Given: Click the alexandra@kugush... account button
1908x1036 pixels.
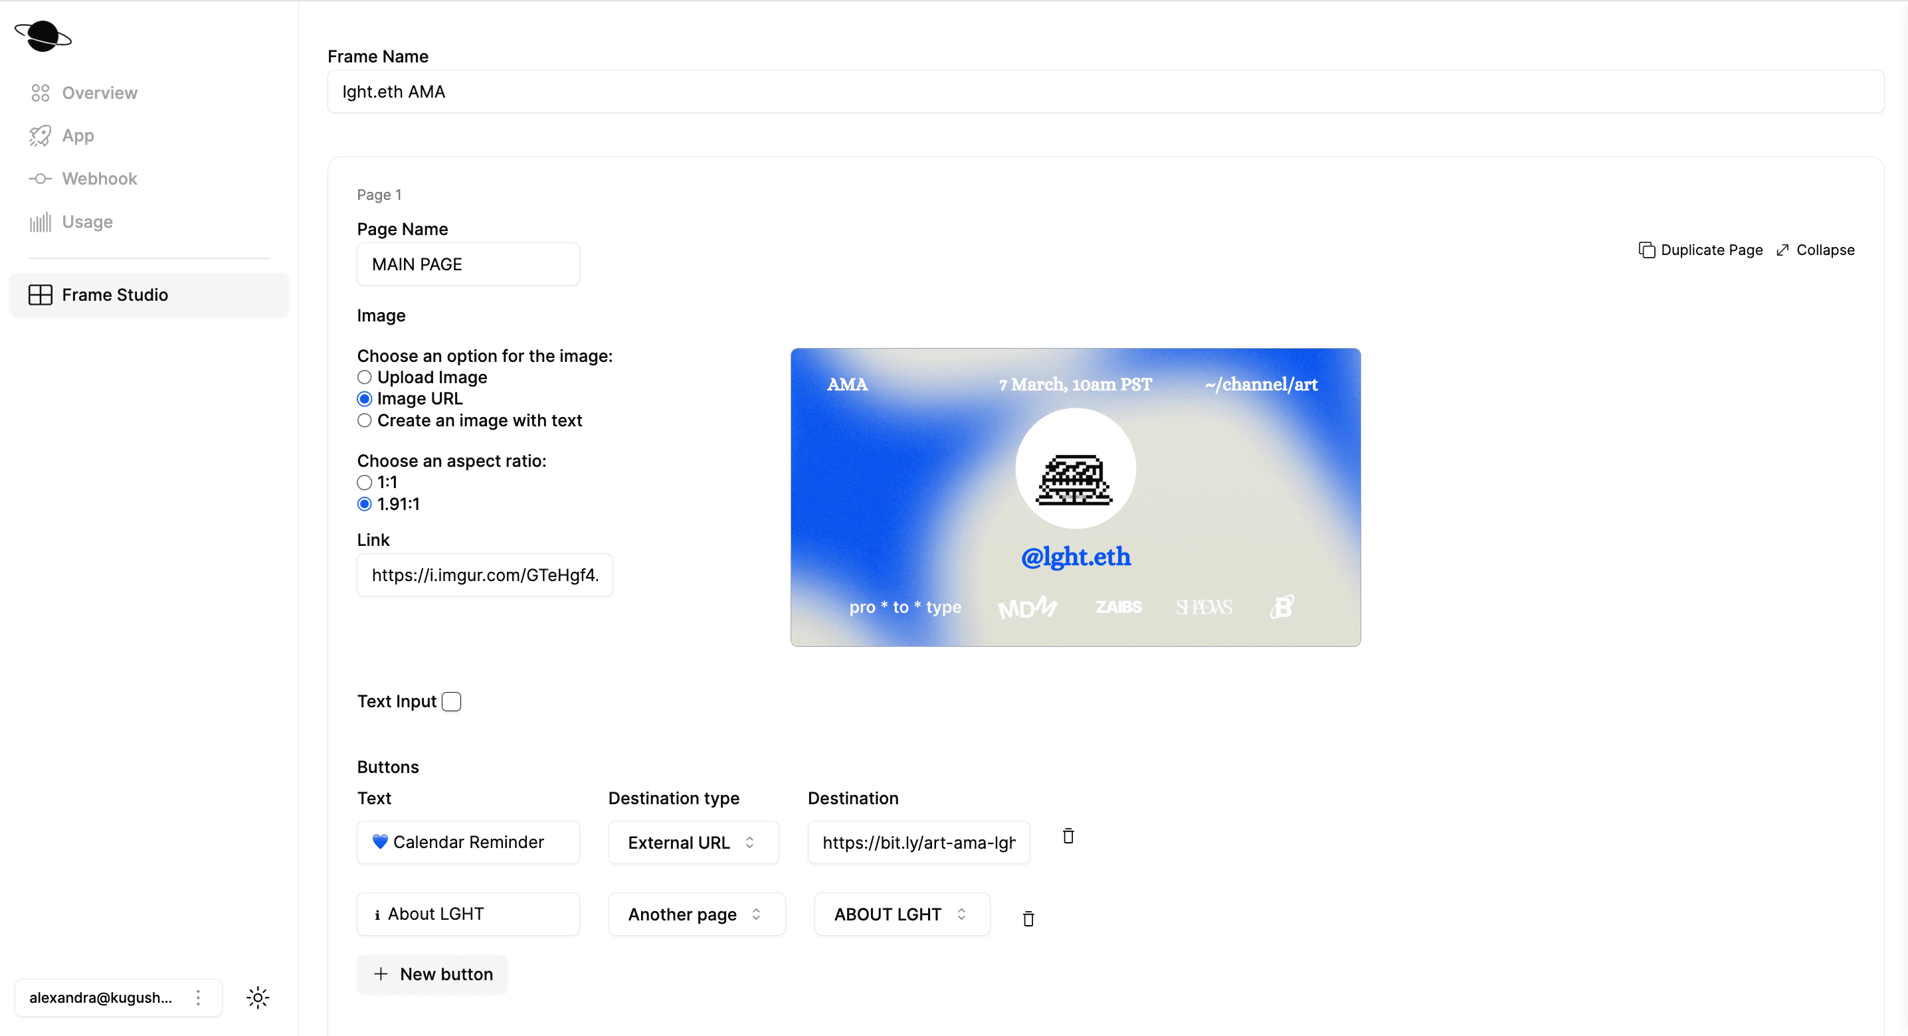Looking at the screenshot, I should pos(118,997).
